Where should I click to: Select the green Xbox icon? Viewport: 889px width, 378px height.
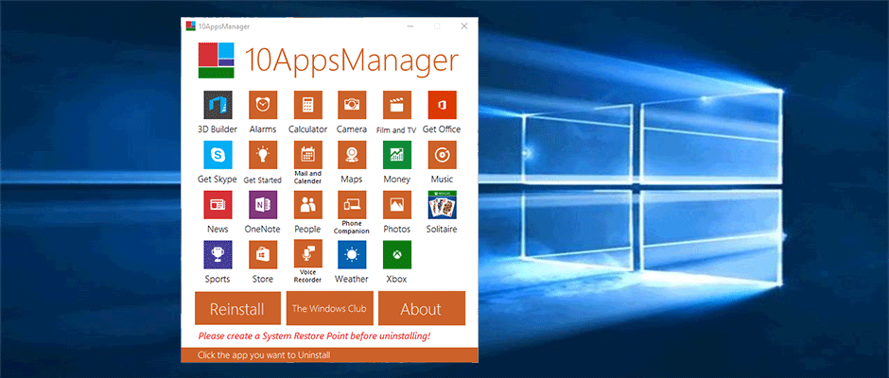(397, 254)
